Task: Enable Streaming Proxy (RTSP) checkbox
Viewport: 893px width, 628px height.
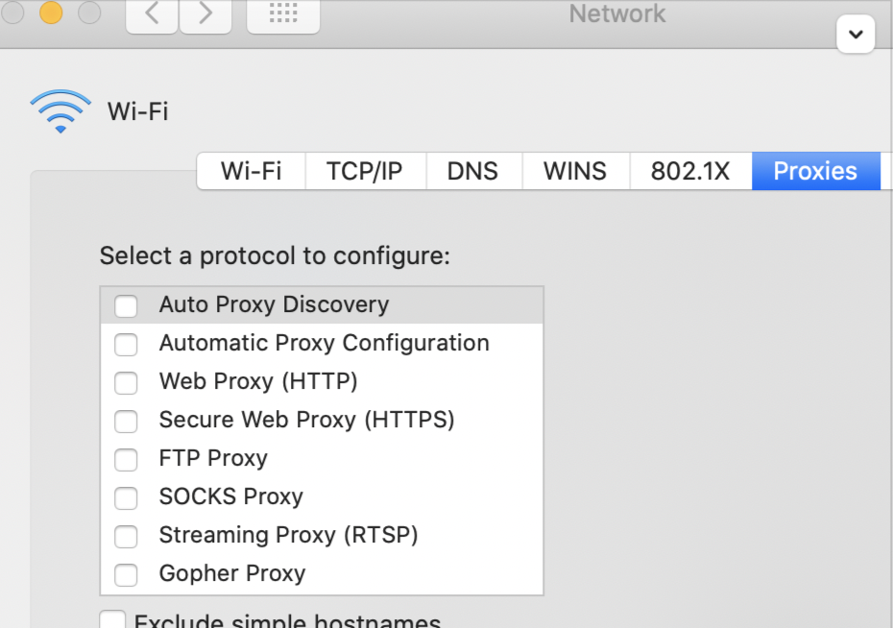Action: pos(126,536)
